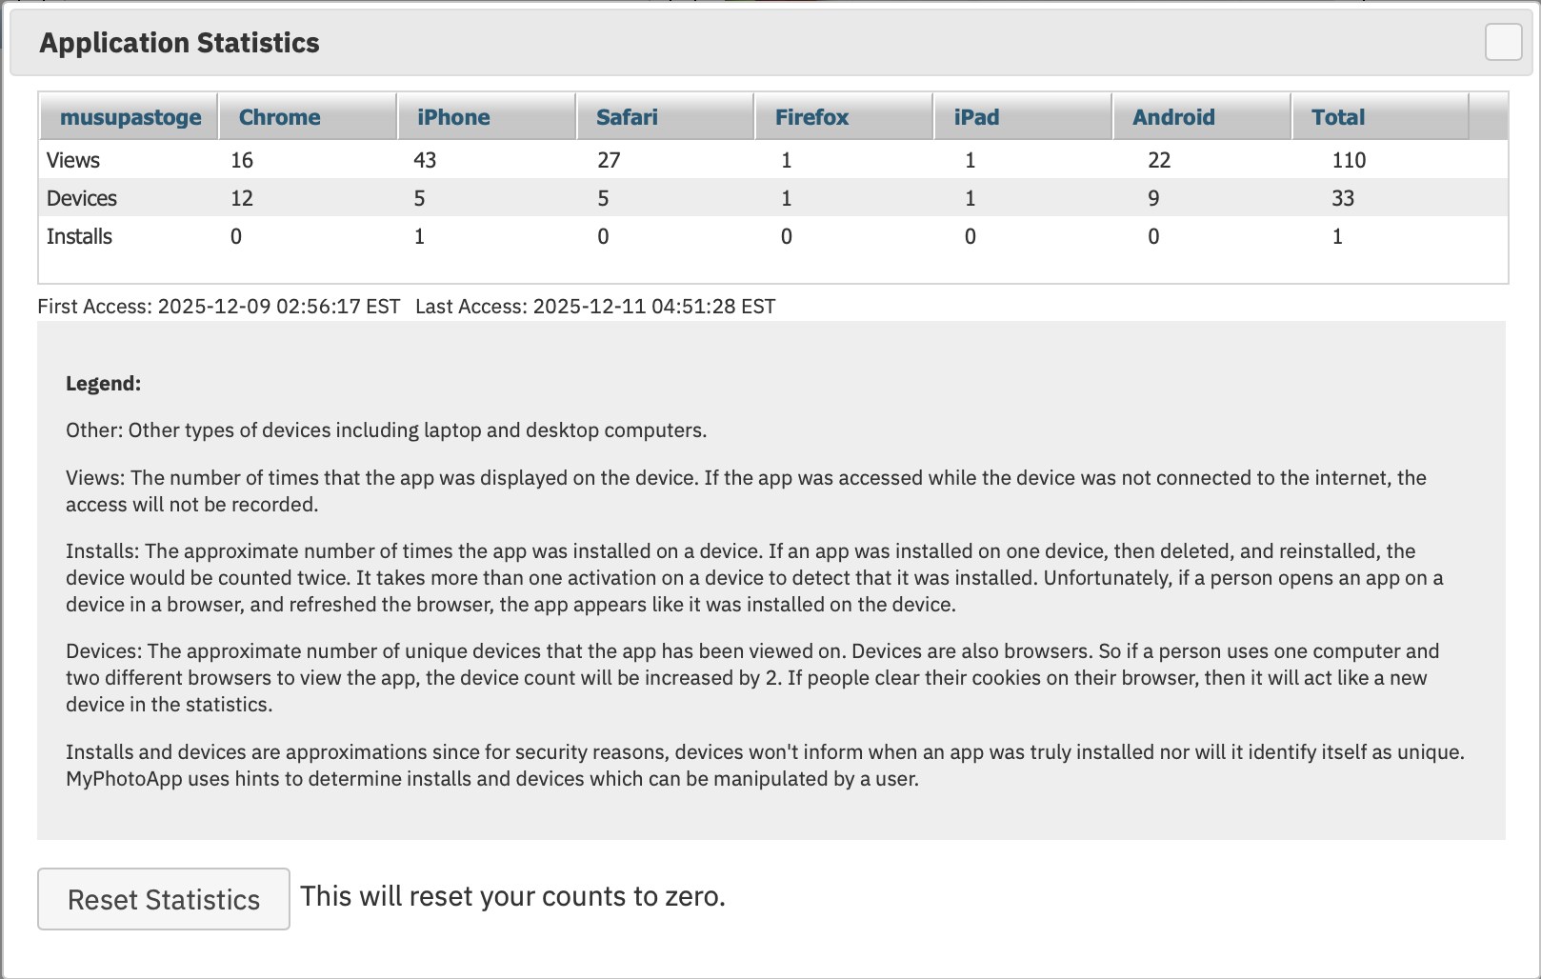Select the Devices row label
The height and width of the screenshot is (979, 1541).
82,198
